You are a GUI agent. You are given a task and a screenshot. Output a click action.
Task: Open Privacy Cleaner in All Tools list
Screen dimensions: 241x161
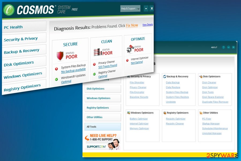coord(138,87)
